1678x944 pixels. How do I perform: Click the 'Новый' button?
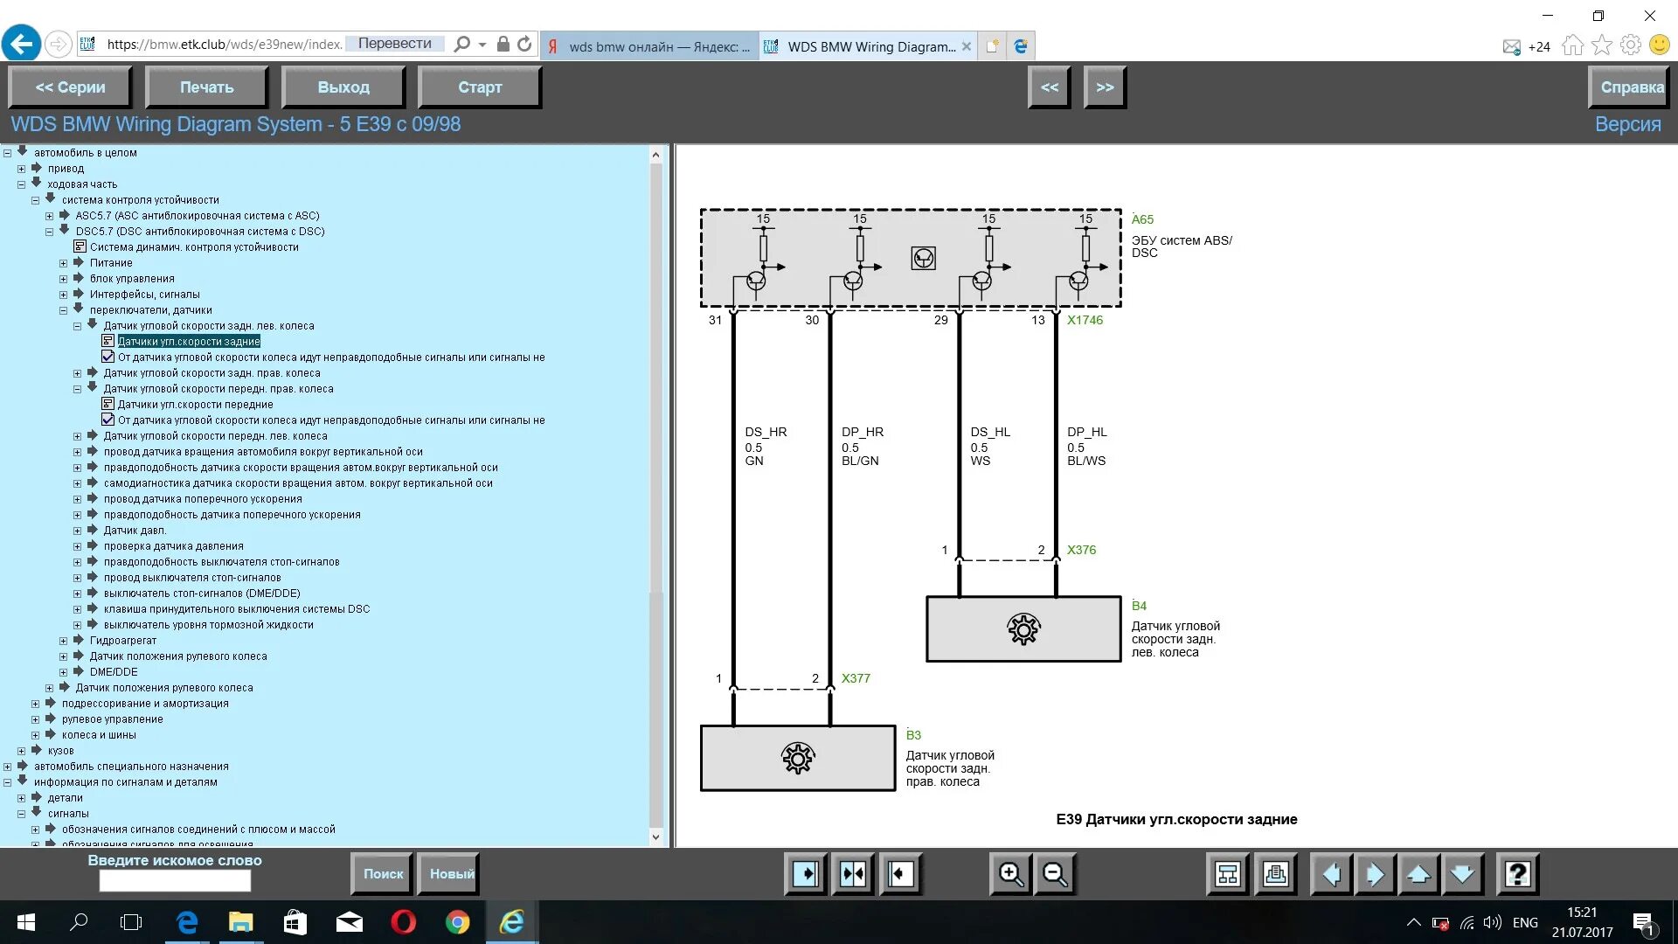(x=450, y=874)
